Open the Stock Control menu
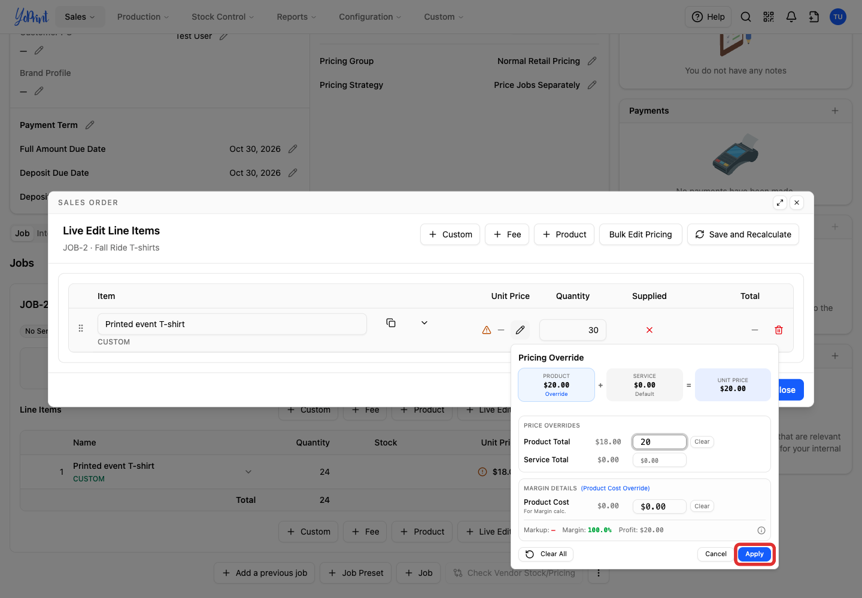 (x=223, y=17)
